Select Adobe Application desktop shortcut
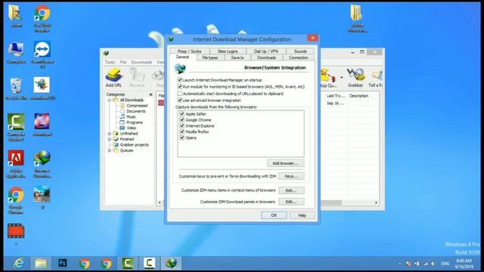Screen dimensions: 484x272 pyautogui.click(x=16, y=164)
